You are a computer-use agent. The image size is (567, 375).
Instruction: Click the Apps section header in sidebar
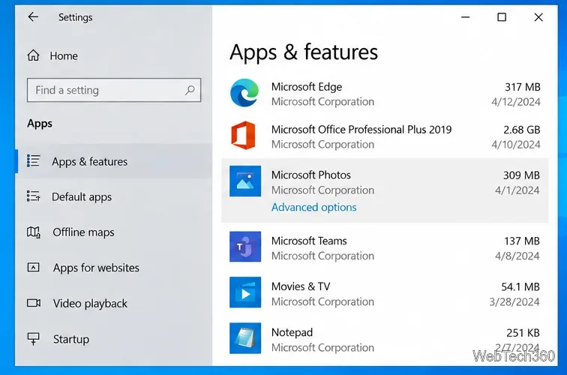(x=40, y=124)
